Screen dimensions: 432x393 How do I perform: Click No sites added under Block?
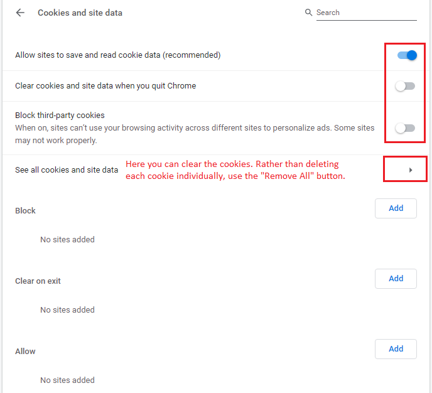(x=68, y=240)
